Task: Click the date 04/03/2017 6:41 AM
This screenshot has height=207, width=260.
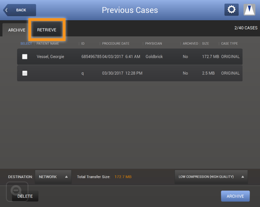Action: 121,57
